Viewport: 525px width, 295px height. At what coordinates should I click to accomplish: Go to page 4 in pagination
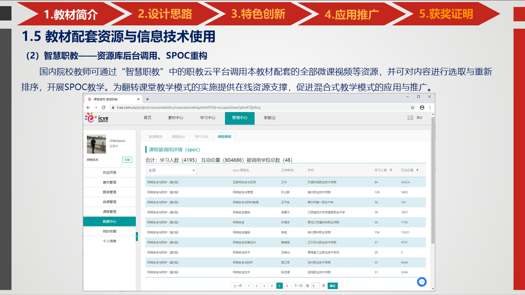tap(272, 286)
